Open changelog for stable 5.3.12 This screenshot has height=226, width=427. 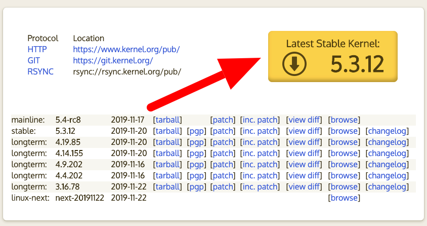pos(387,131)
